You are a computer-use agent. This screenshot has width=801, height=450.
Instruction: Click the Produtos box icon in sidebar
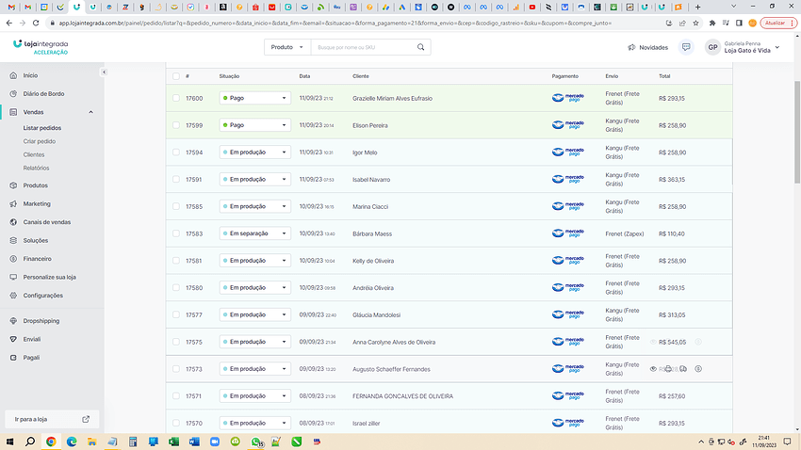[13, 185]
